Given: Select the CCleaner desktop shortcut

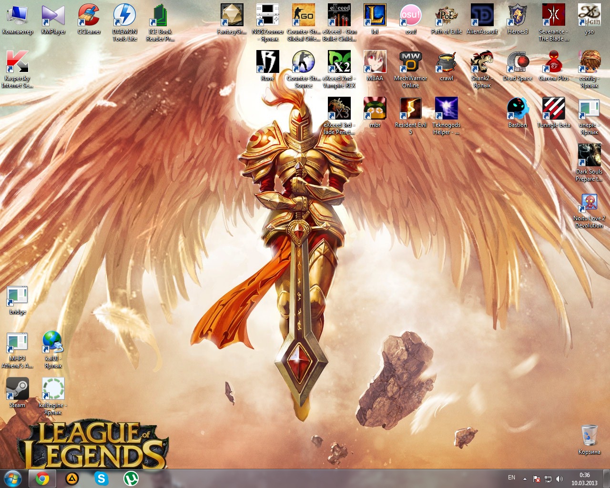Looking at the screenshot, I should tap(89, 19).
